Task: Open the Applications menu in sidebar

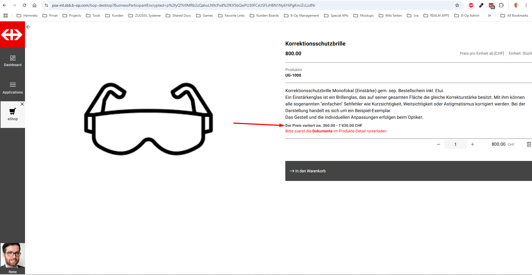Action: (13, 88)
